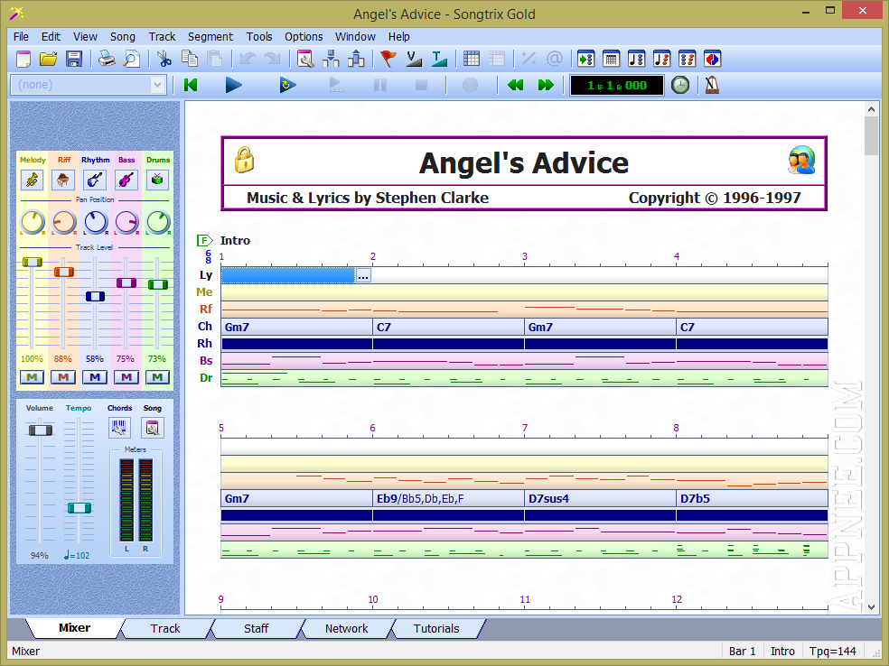
Task: Click the Print toolbar icon
Action: pos(107,59)
